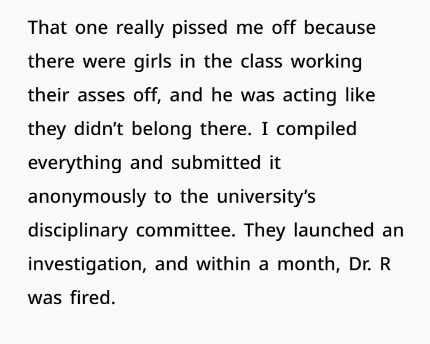This screenshot has height=344, width=430.
Task: Click the word "acting" in third line
Action: tap(310, 96)
